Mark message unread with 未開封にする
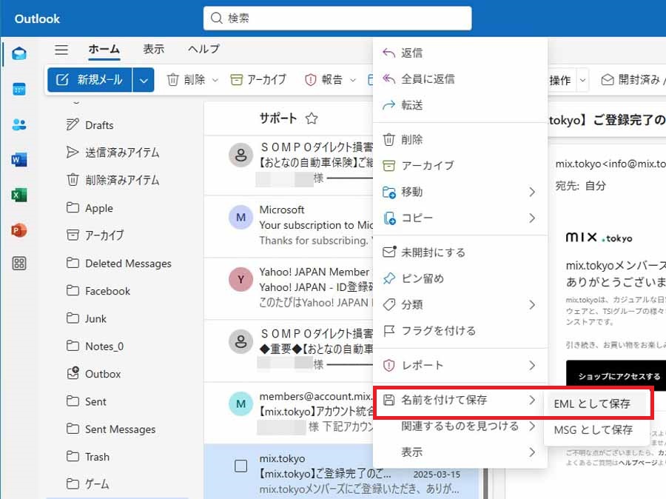This screenshot has height=499, width=666. 433,252
